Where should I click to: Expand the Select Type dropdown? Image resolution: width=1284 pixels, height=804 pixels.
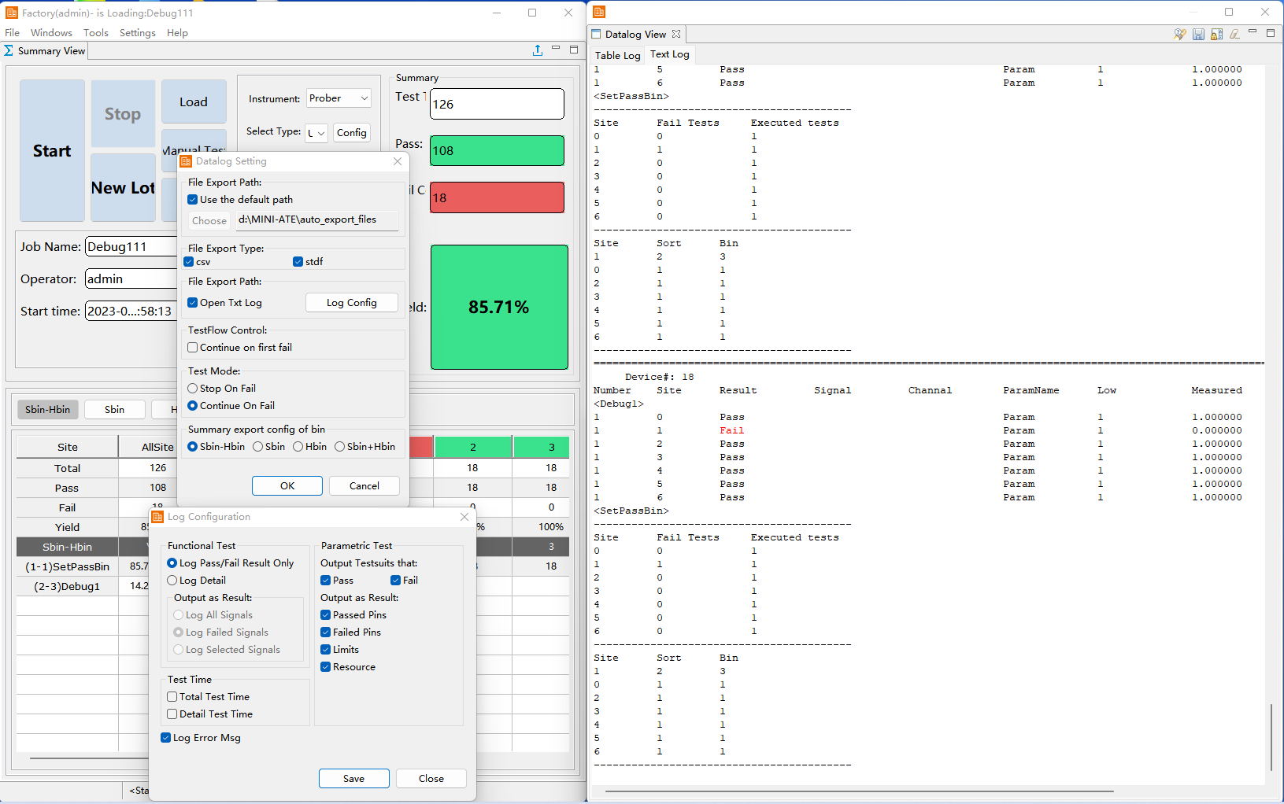coord(316,133)
